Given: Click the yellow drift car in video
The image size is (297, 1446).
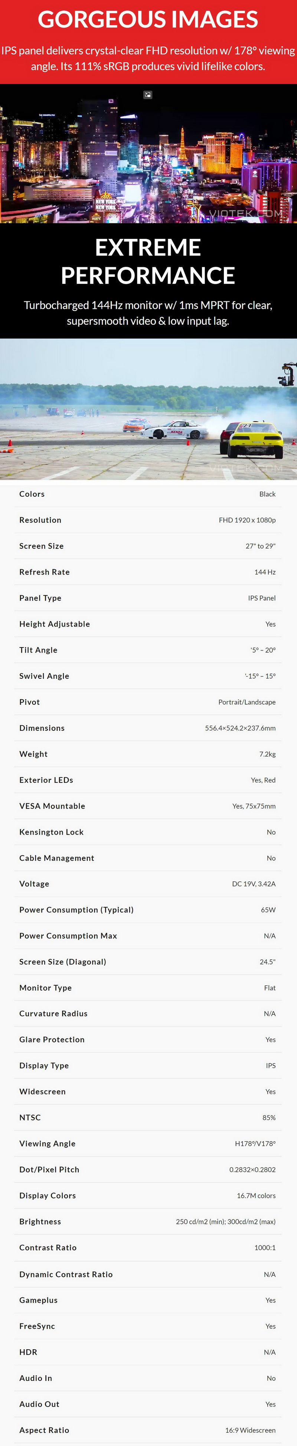Looking at the screenshot, I should [252, 439].
